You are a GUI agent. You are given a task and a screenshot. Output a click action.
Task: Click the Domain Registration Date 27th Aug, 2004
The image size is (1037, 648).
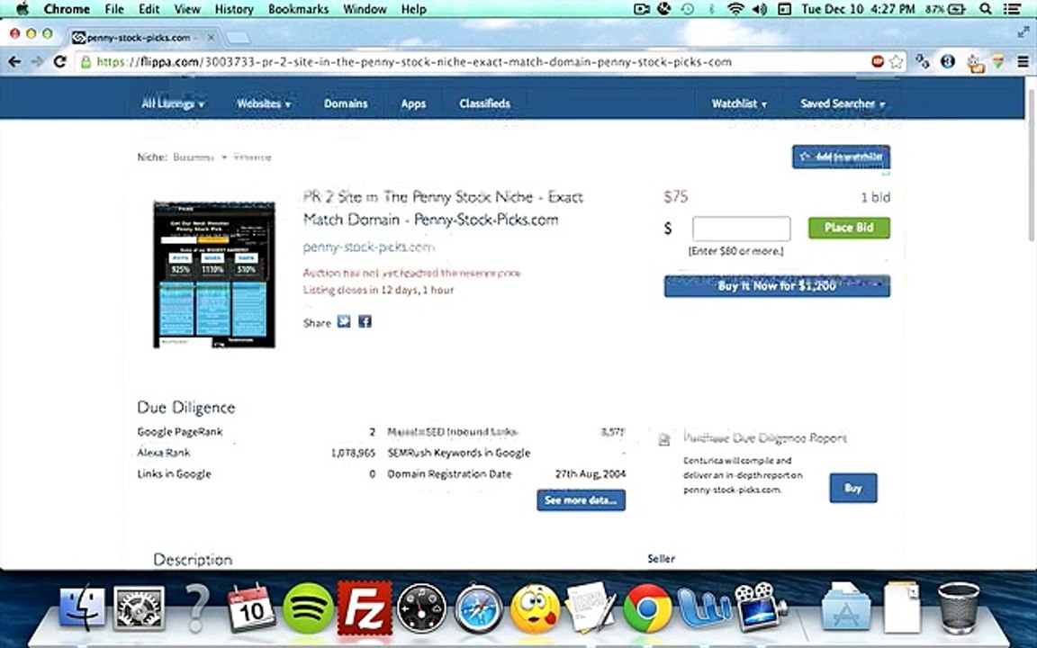[590, 474]
